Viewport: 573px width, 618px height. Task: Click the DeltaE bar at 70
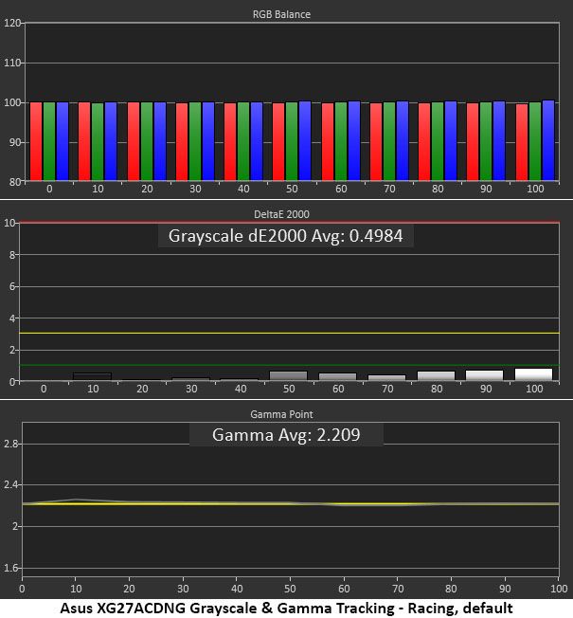pyautogui.click(x=387, y=377)
